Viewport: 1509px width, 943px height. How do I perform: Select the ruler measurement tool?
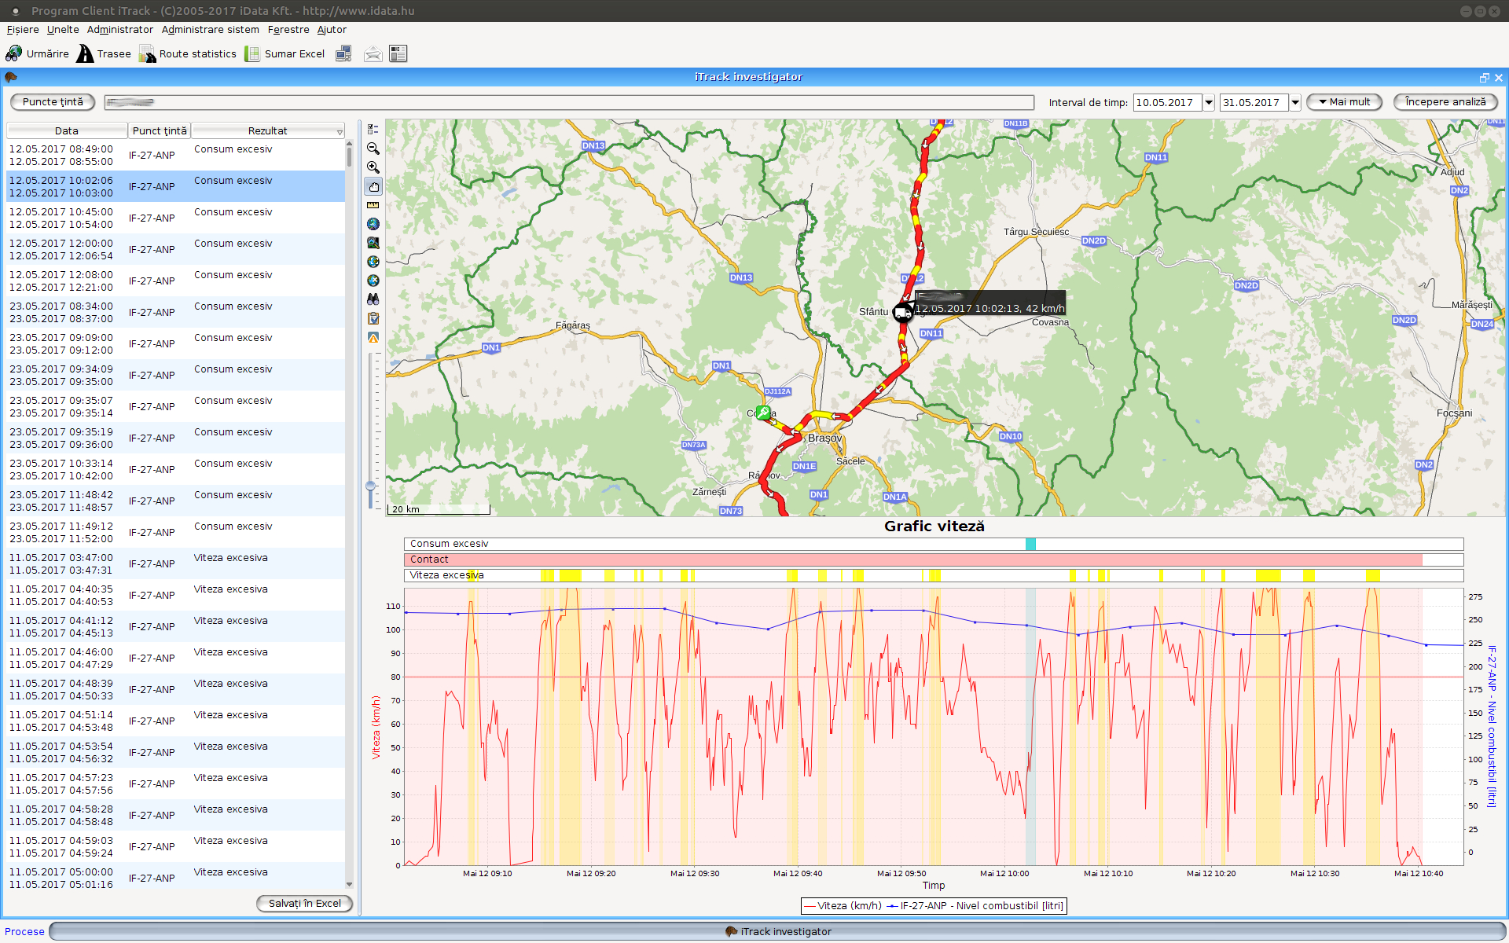[x=373, y=205]
